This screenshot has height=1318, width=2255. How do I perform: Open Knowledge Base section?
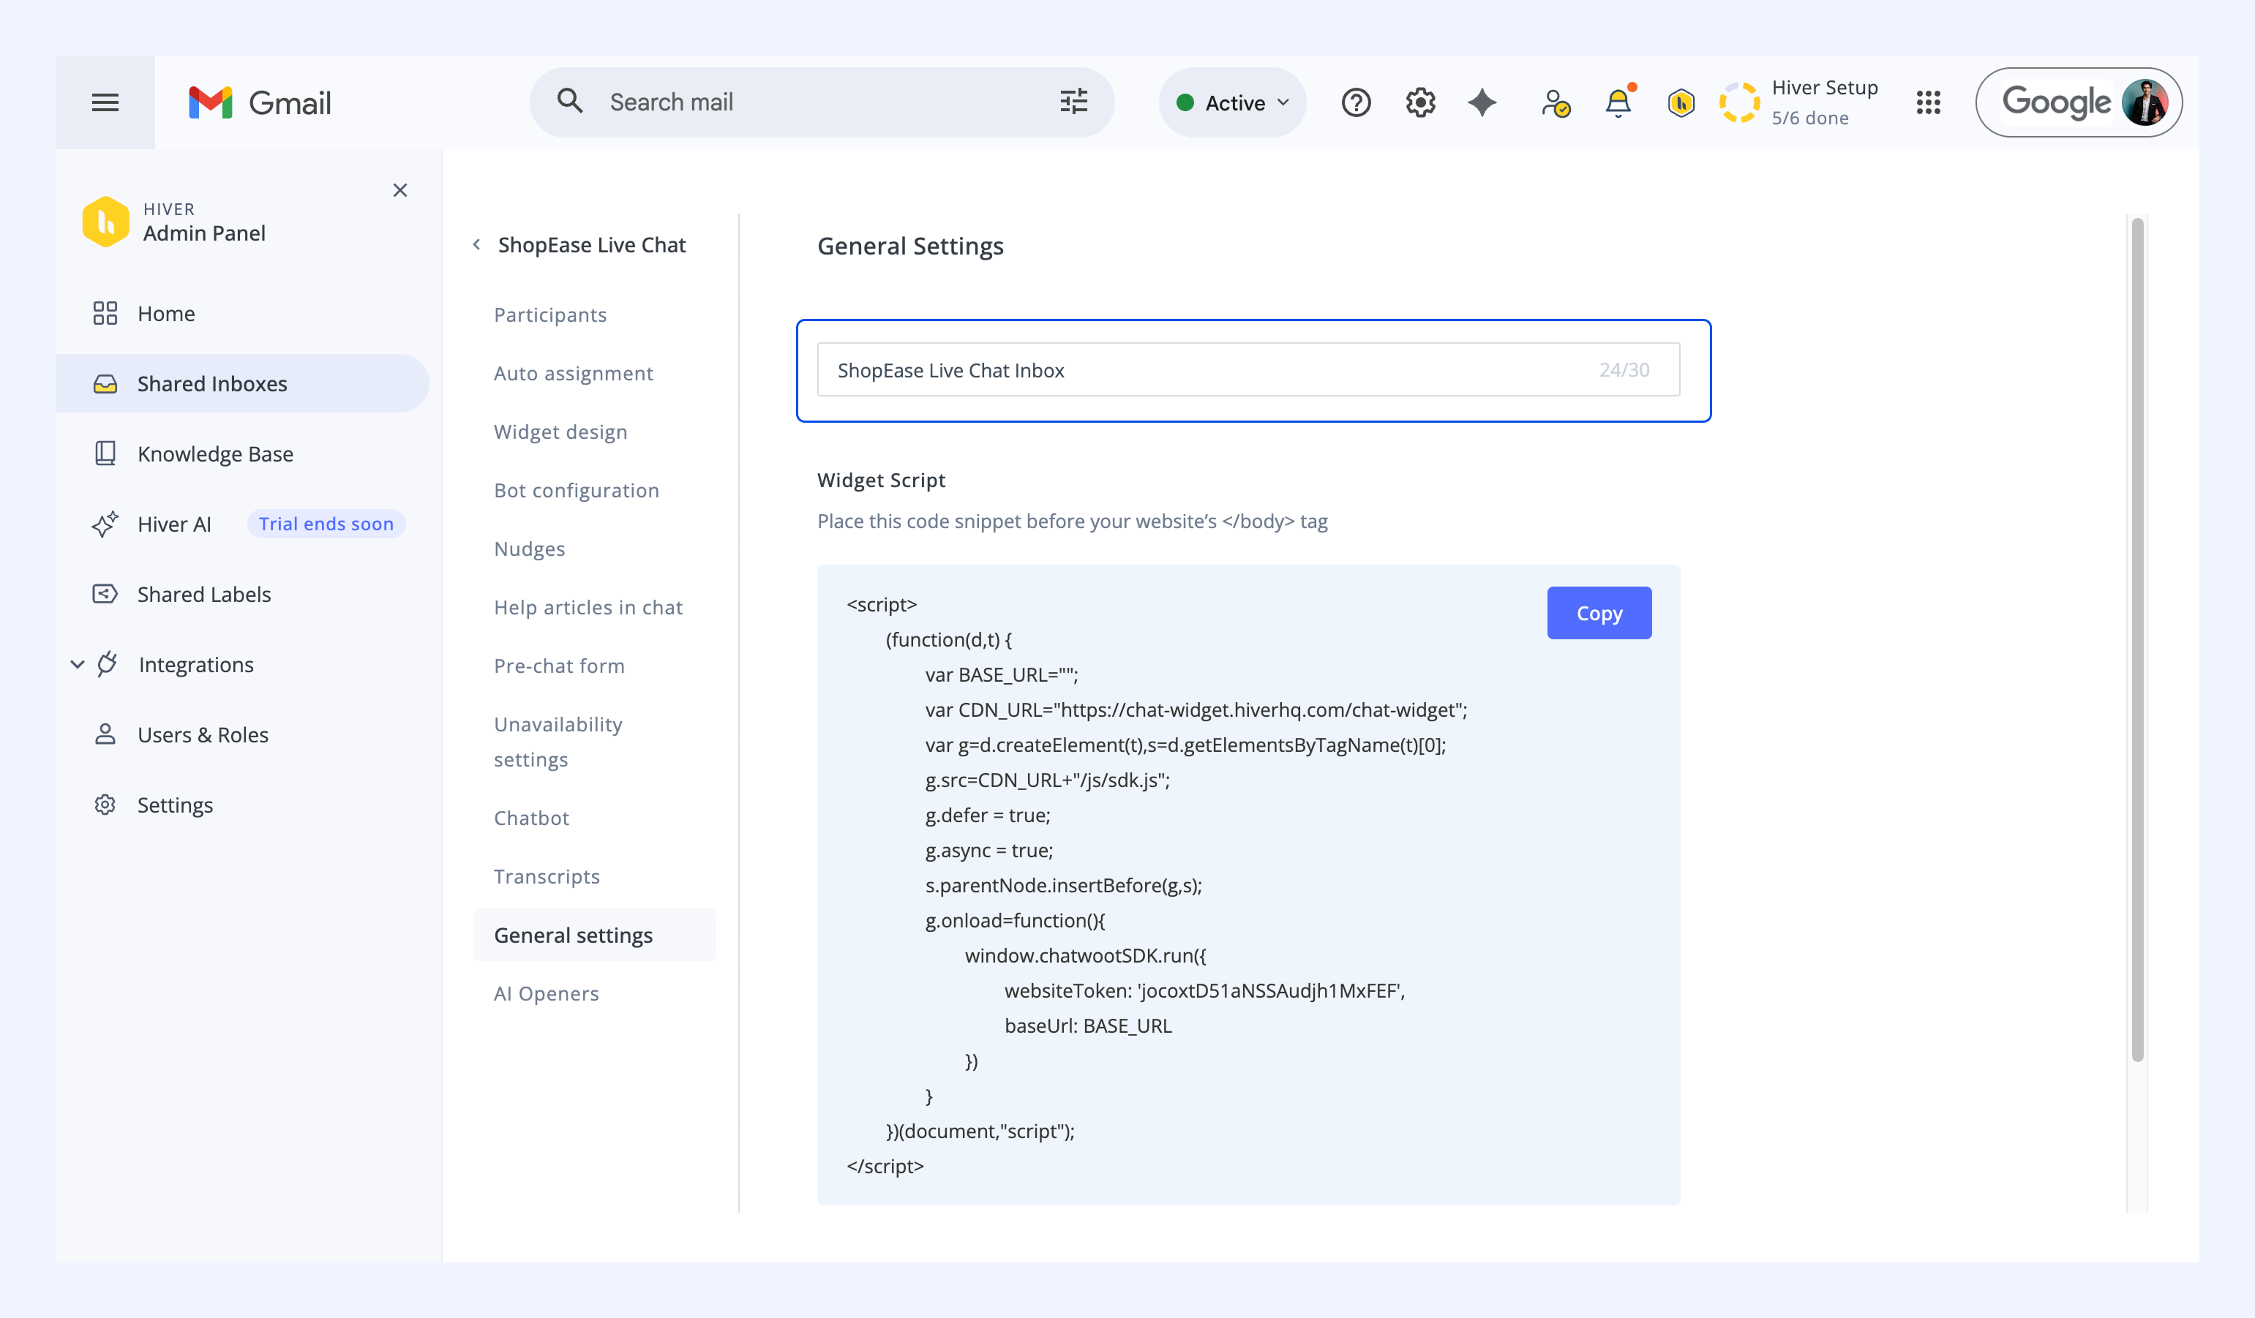pos(215,453)
